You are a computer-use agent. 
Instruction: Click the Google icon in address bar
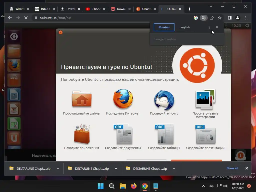(x=195, y=18)
